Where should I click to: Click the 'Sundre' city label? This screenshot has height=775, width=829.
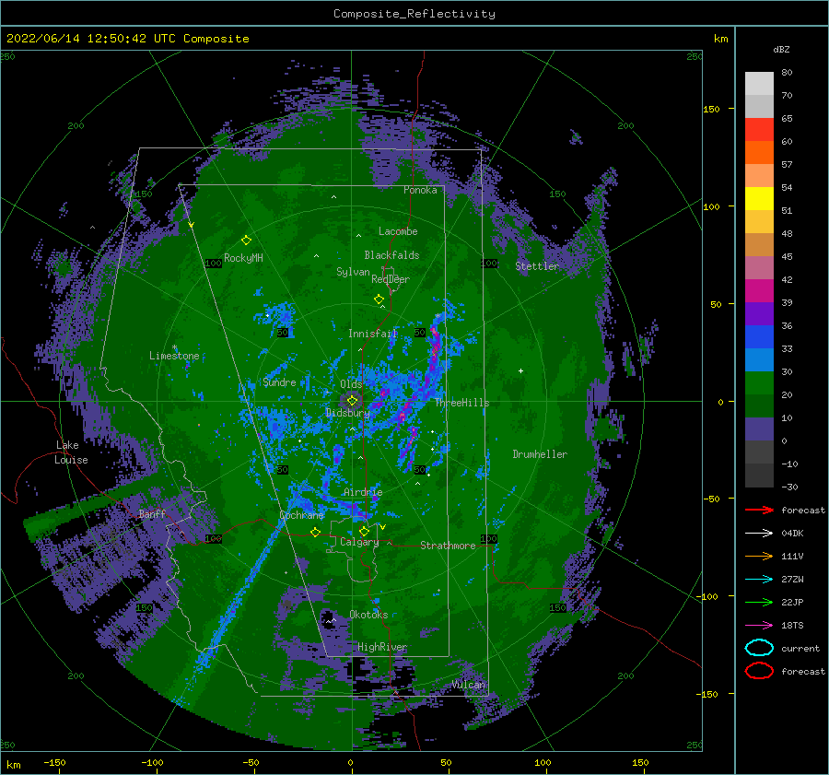[279, 382]
